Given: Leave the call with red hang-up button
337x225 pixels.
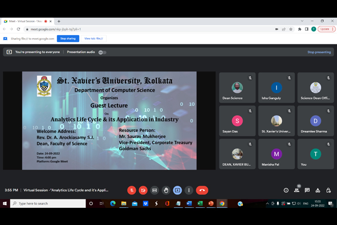Looking at the screenshot, I should [x=202, y=190].
